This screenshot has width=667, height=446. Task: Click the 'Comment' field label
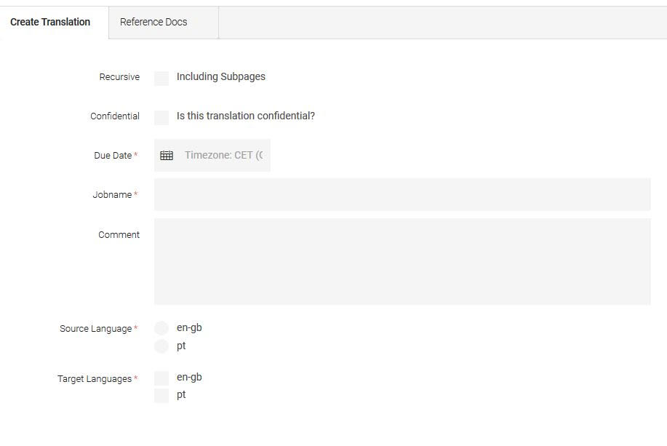[x=119, y=235]
